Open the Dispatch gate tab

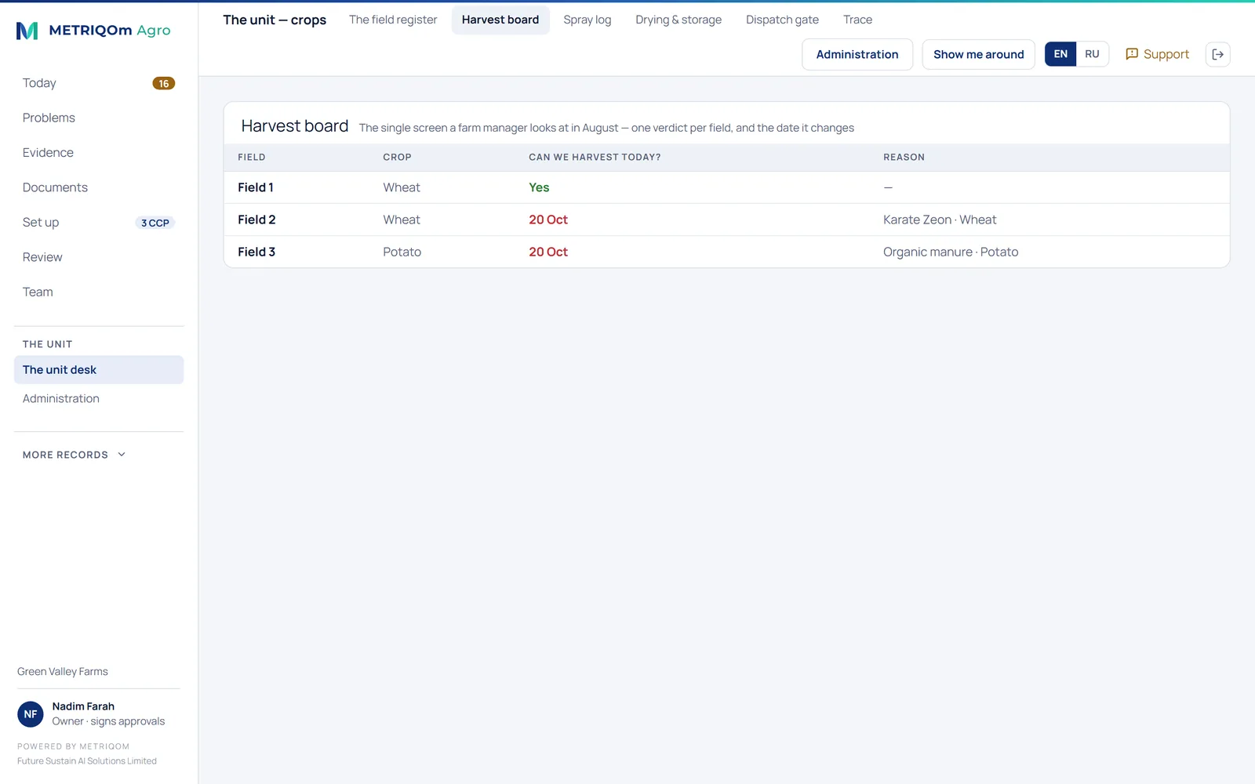(782, 20)
